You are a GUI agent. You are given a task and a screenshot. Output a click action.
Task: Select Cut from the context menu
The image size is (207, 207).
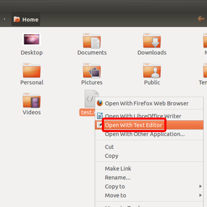pos(149,147)
